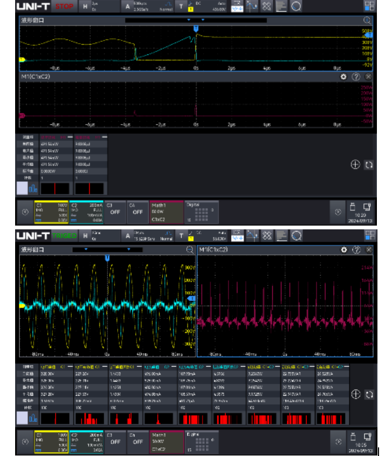
Task: Click the circular search icon in lower screen toolbar
Action: click(296, 236)
